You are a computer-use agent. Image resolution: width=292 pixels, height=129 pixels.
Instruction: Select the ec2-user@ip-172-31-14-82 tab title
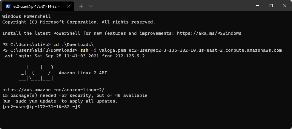(36, 6)
